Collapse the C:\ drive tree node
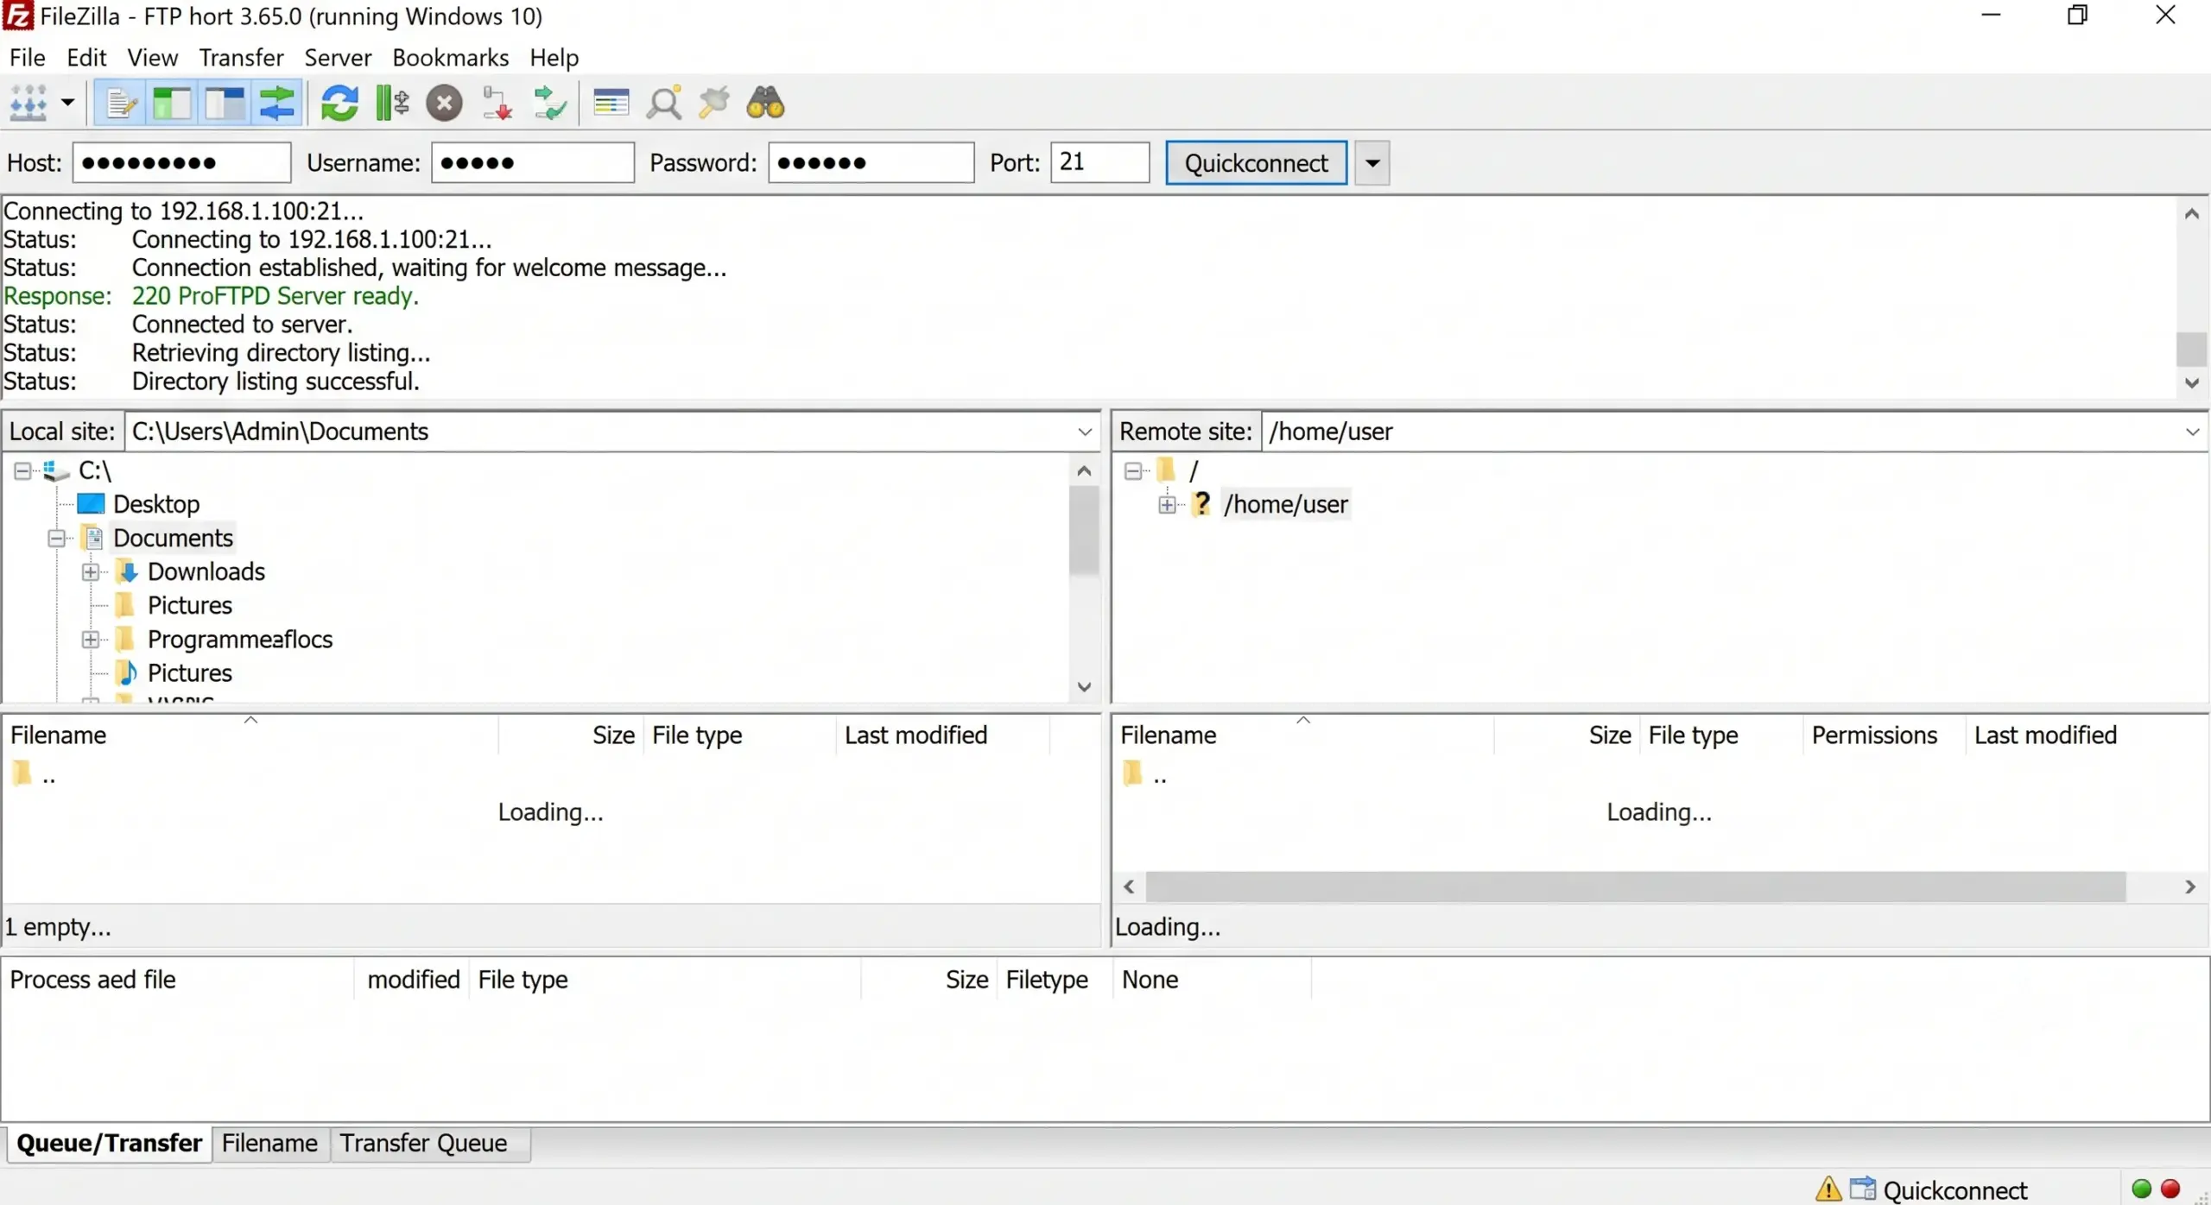This screenshot has height=1205, width=2211. click(22, 470)
